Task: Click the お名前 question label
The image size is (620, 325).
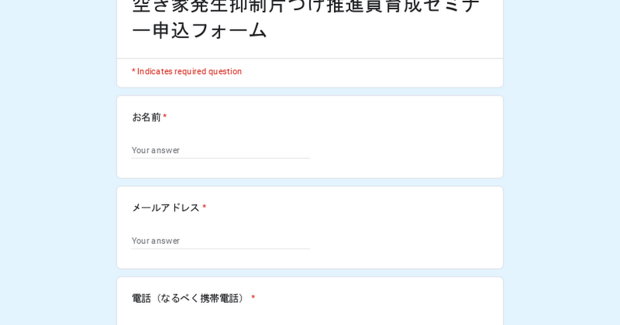Action: (x=147, y=118)
